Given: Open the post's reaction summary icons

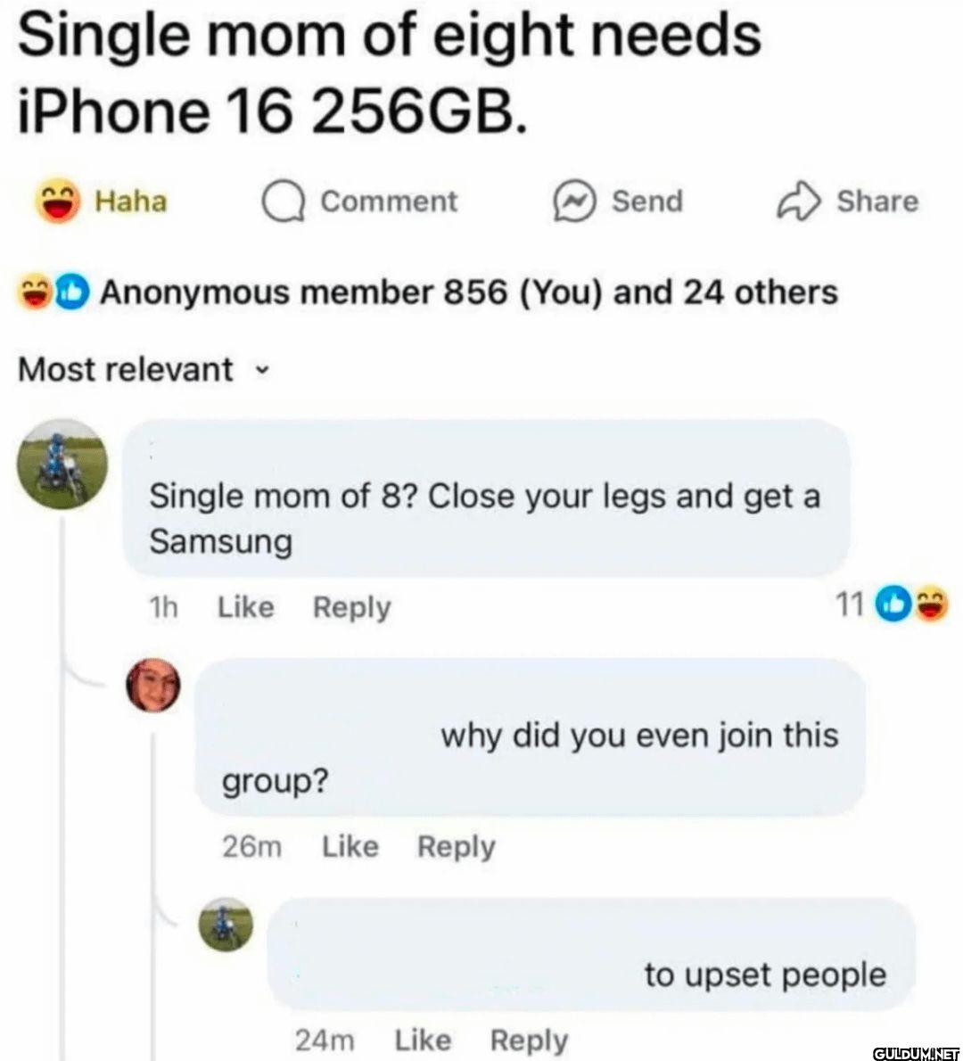Looking at the screenshot, I should click(54, 293).
